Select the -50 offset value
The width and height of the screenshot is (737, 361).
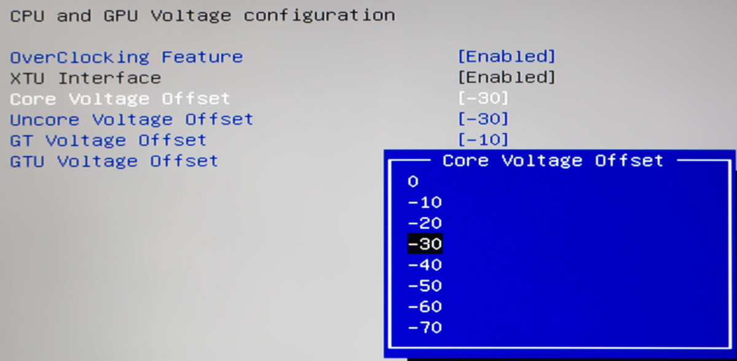click(x=424, y=285)
